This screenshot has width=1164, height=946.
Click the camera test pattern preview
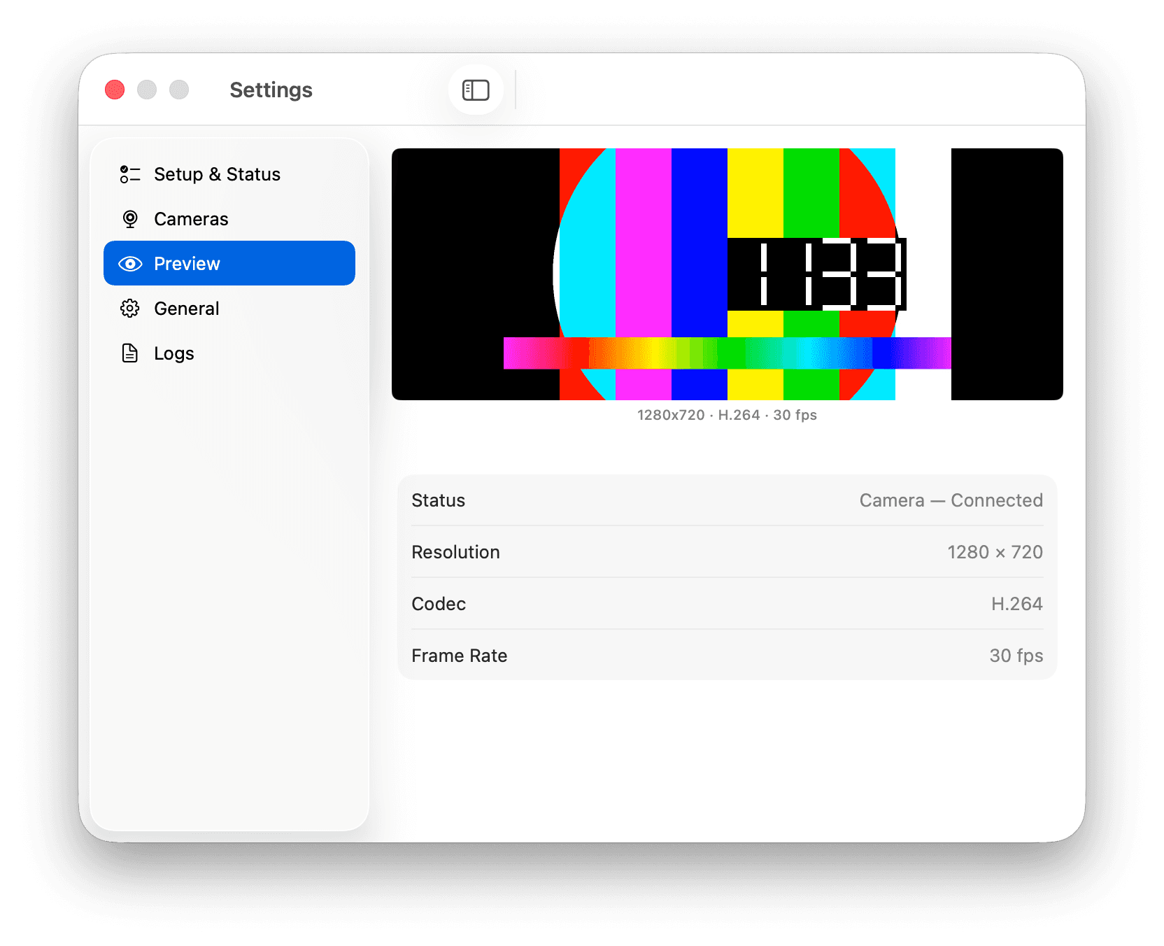(727, 274)
